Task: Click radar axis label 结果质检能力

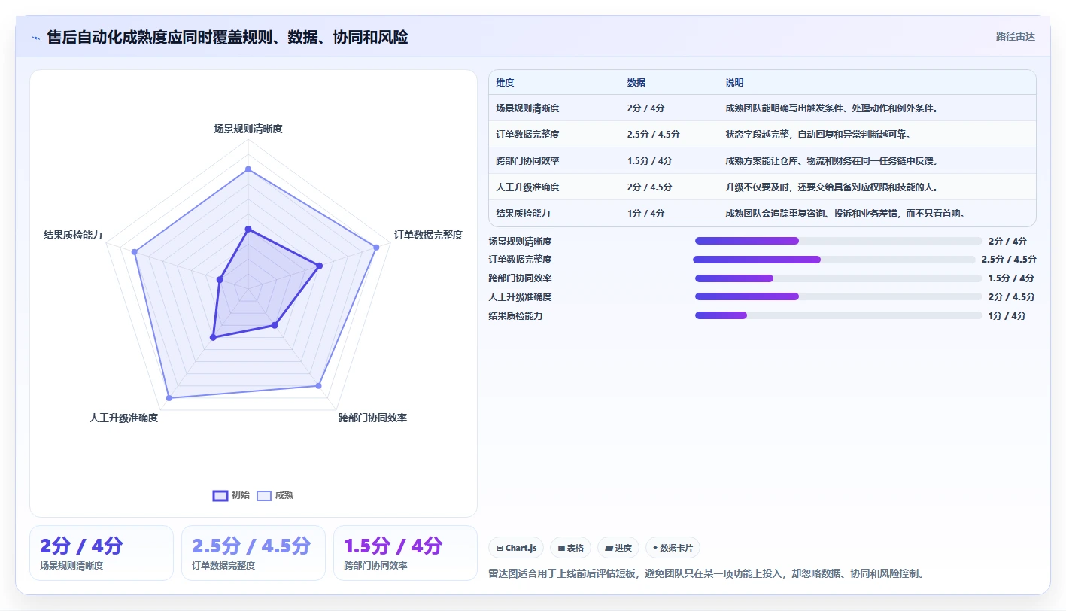Action: coord(73,235)
